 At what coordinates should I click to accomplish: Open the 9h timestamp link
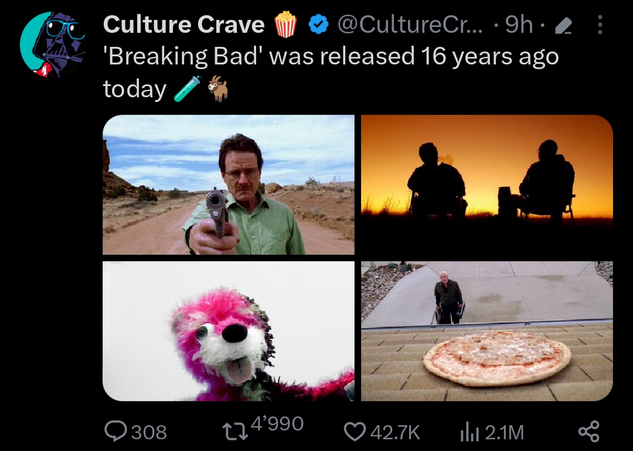click(518, 25)
